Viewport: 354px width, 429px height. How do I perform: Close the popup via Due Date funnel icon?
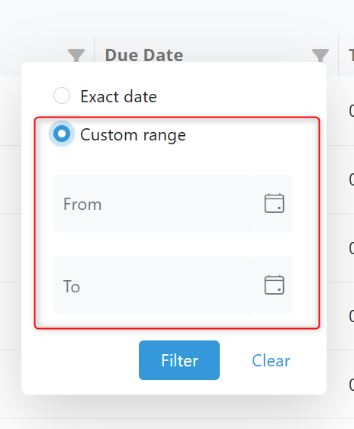click(x=320, y=55)
